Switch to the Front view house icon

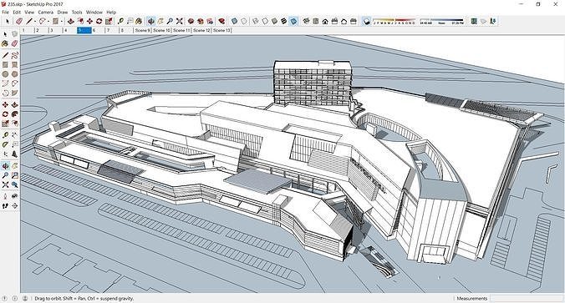[325, 21]
